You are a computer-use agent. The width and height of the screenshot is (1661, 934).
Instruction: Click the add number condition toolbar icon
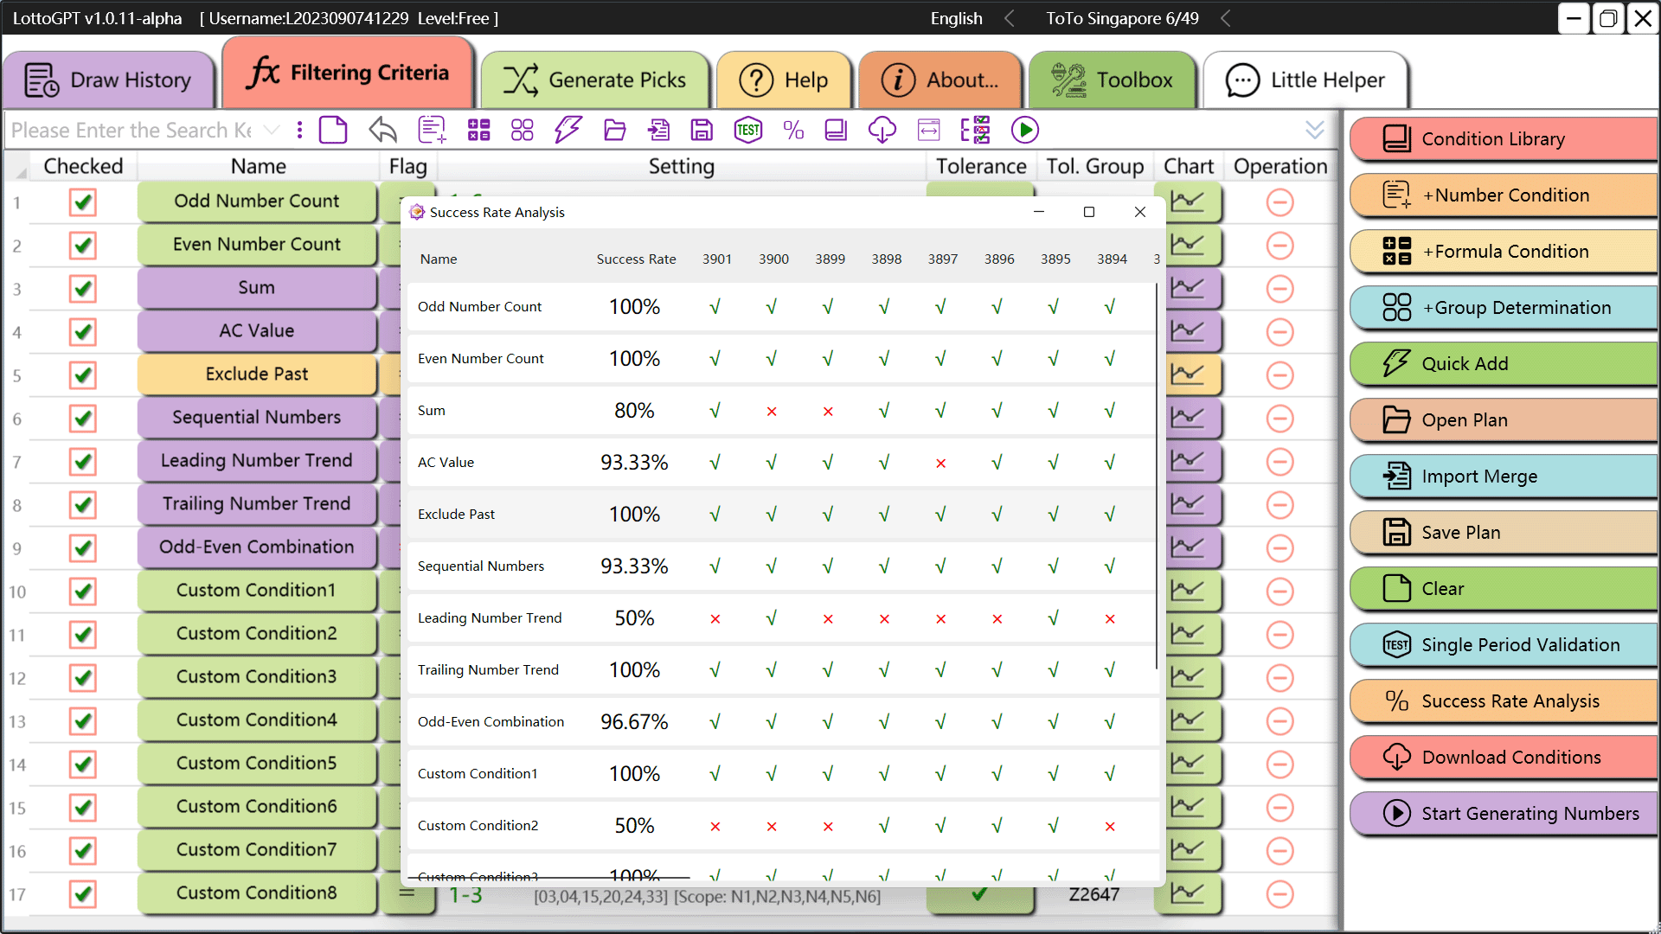coord(432,131)
